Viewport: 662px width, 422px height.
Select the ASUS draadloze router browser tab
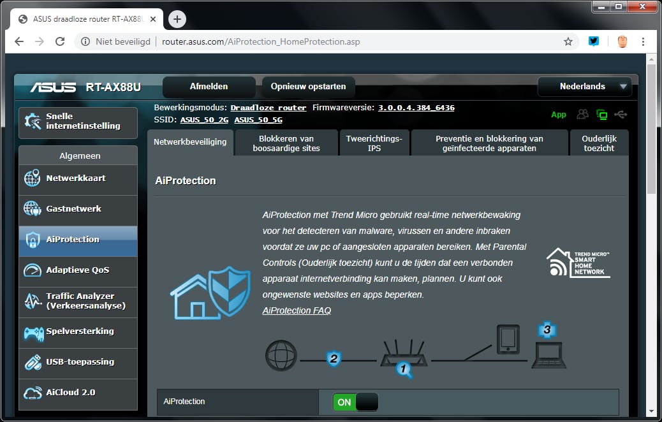(87, 19)
